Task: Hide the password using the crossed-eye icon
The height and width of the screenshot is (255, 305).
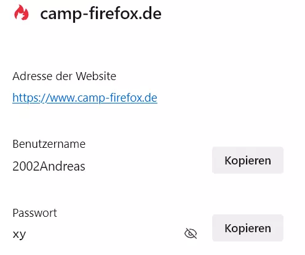Action: click(191, 233)
